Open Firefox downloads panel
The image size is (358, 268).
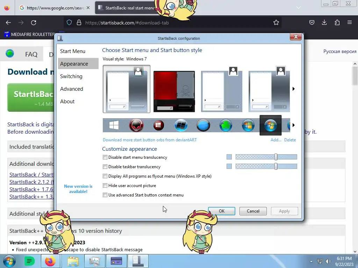pos(324,22)
